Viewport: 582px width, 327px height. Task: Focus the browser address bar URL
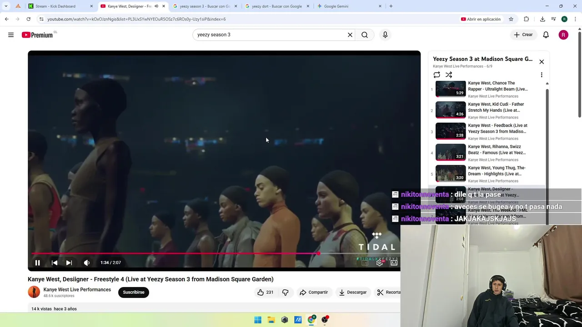136,19
